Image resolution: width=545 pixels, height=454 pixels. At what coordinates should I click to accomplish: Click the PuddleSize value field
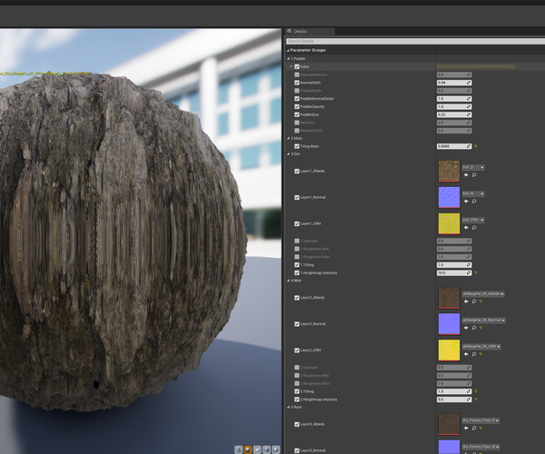(454, 114)
